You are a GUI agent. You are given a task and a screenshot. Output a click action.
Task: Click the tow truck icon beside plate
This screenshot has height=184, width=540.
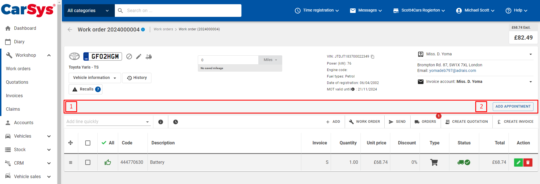coord(149,56)
